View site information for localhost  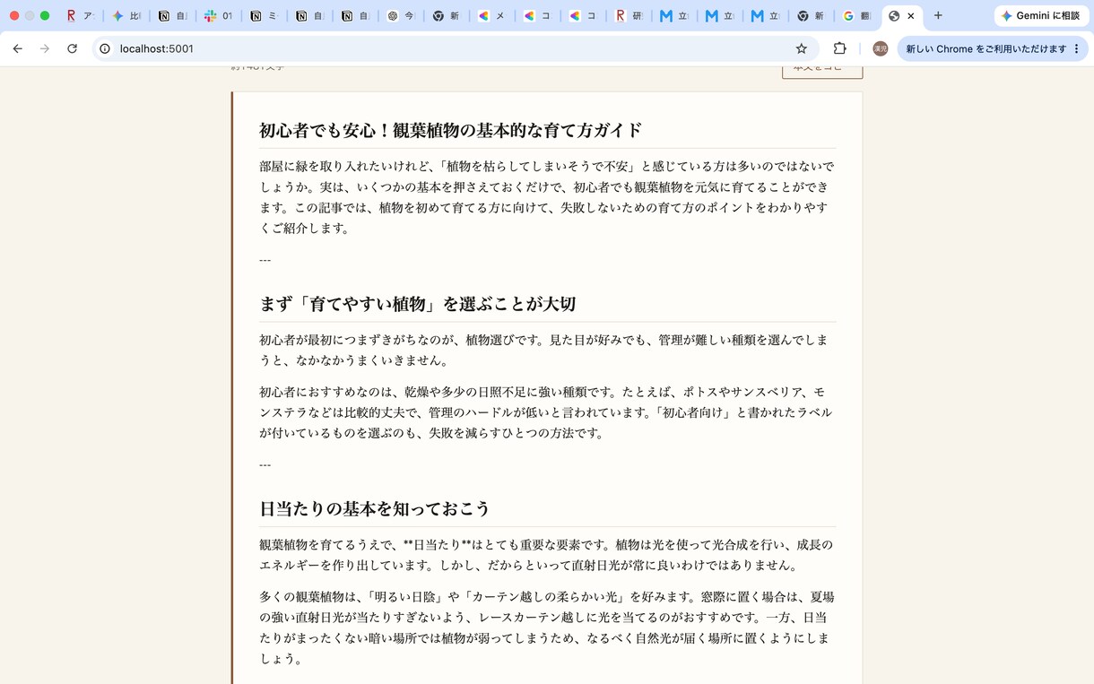pos(105,48)
